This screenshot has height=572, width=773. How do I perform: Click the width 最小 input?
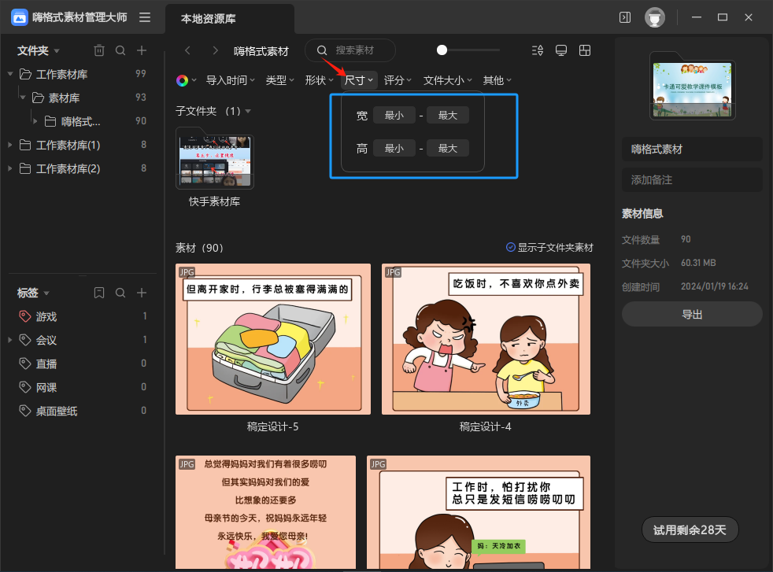tap(394, 116)
